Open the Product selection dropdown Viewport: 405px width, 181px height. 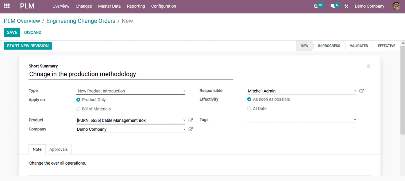(x=131, y=121)
